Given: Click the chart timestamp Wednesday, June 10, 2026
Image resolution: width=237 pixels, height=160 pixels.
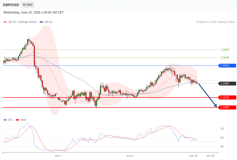Looking at the screenshot, I should click(34, 12).
